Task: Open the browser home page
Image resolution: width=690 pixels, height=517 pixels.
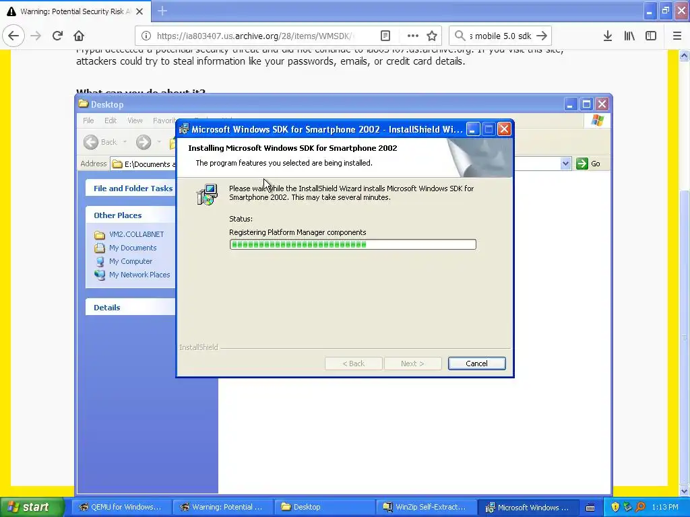Action: click(79, 36)
